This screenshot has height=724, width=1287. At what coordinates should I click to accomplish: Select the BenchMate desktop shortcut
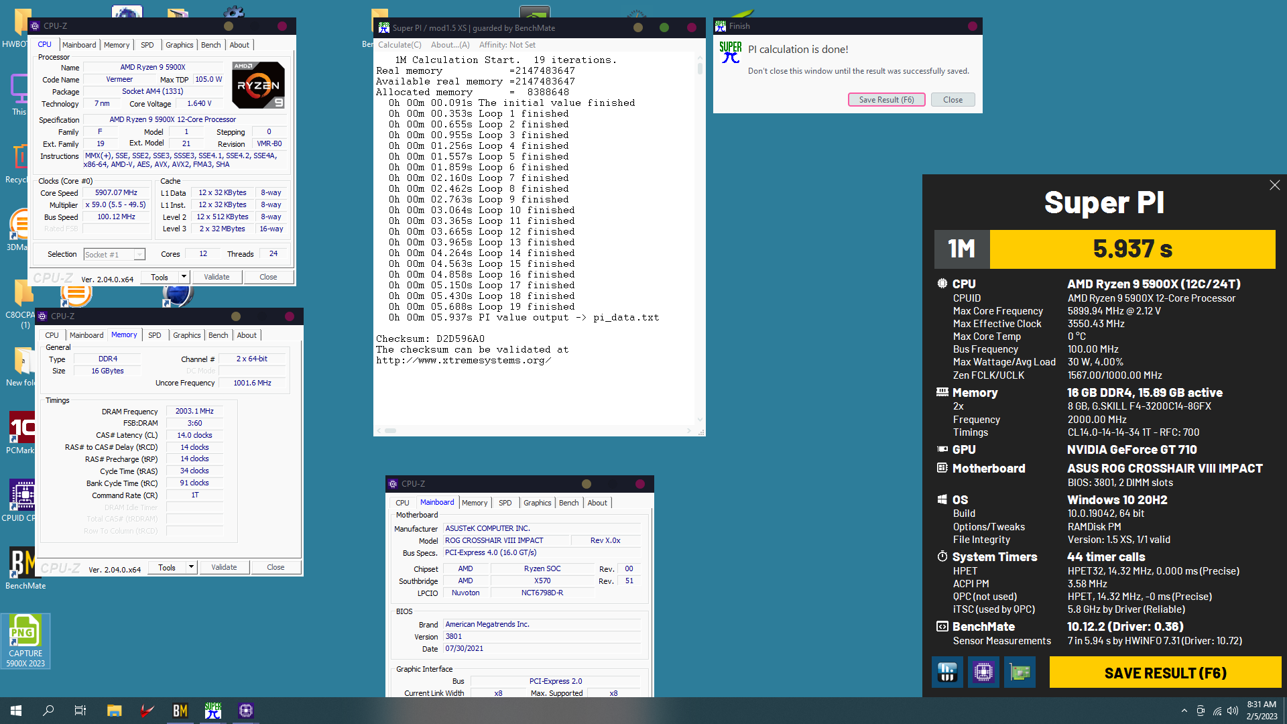(25, 568)
